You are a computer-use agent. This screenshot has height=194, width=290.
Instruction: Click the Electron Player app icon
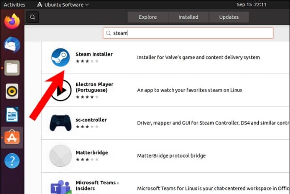tap(62, 90)
